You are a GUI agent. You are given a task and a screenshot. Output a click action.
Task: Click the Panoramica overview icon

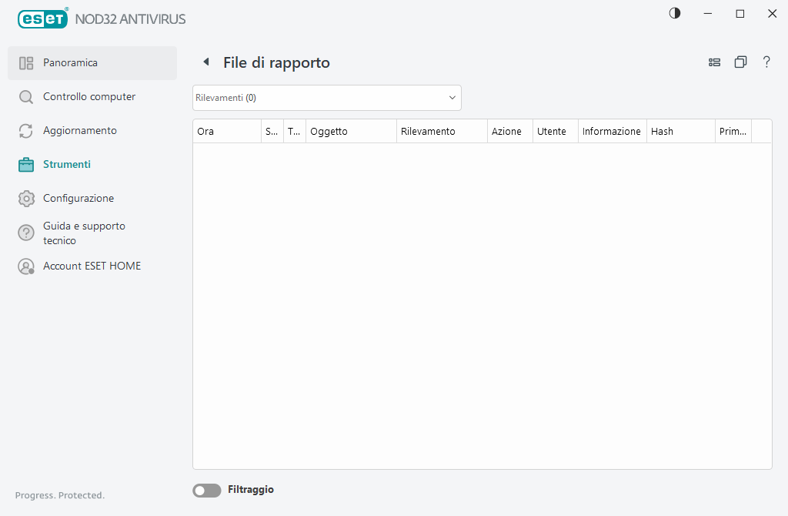[26, 63]
